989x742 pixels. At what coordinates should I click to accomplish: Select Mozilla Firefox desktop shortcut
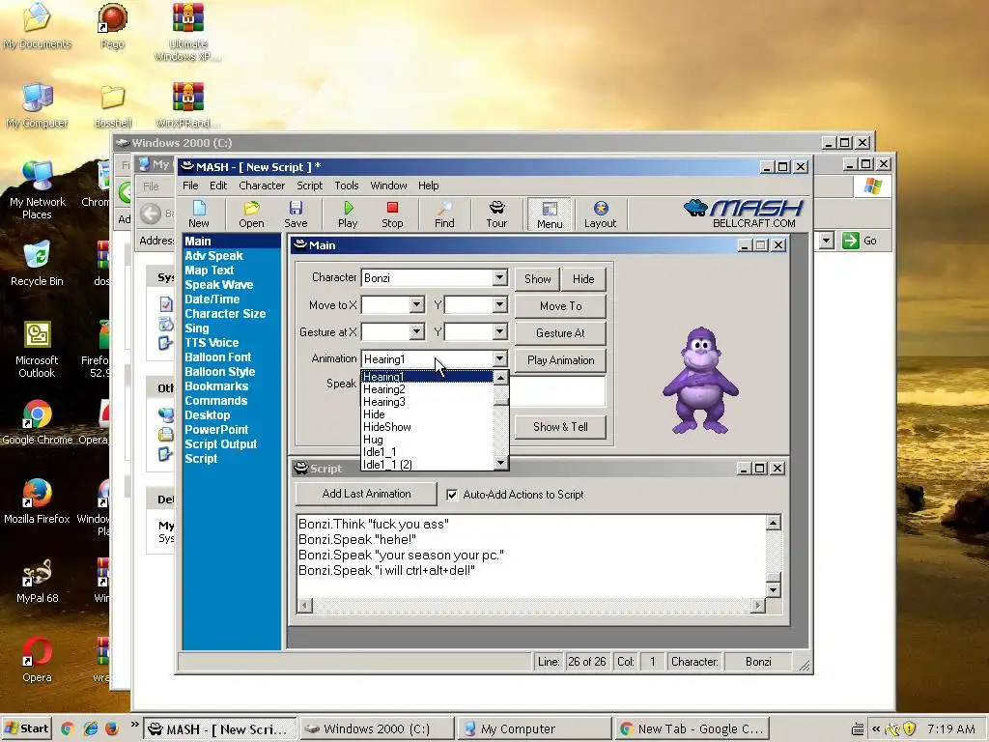coord(37,501)
